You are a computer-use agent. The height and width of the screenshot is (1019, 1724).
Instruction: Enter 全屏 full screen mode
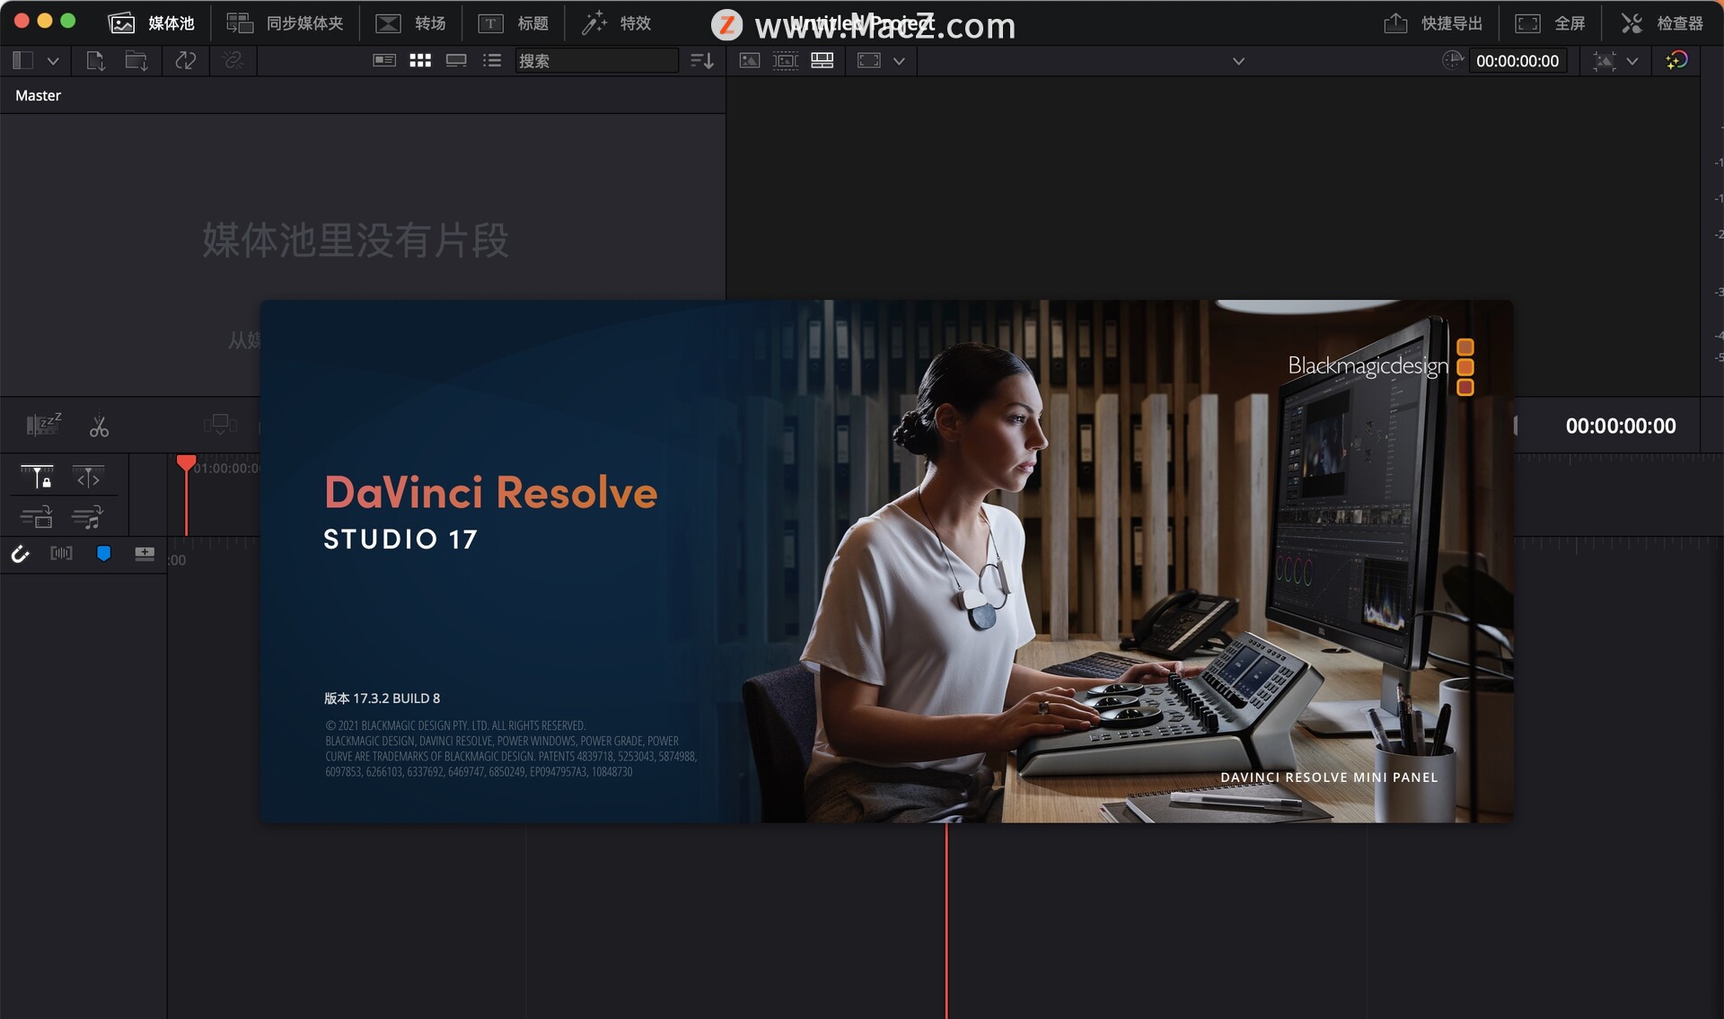pyautogui.click(x=1550, y=23)
